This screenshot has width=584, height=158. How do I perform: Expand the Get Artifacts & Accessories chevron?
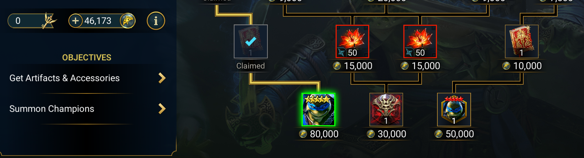pos(162,78)
